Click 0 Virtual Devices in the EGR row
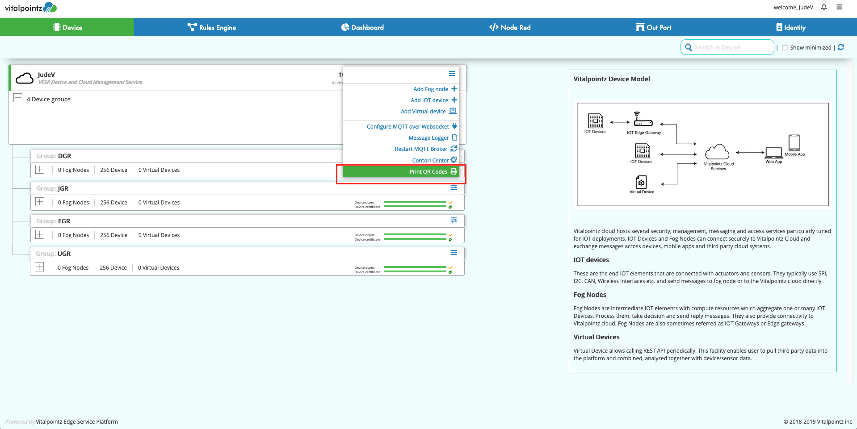 click(x=159, y=235)
